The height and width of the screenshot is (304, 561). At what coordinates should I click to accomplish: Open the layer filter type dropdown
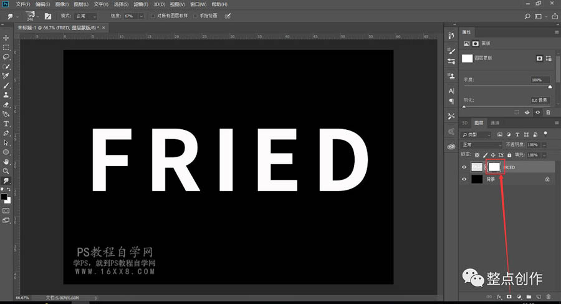click(x=476, y=134)
